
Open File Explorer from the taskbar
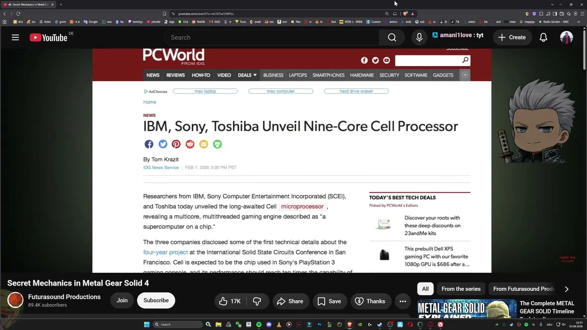tap(218, 324)
